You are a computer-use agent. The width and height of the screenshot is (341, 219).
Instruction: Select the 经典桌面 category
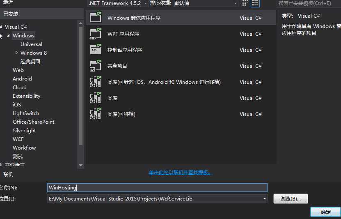point(30,61)
